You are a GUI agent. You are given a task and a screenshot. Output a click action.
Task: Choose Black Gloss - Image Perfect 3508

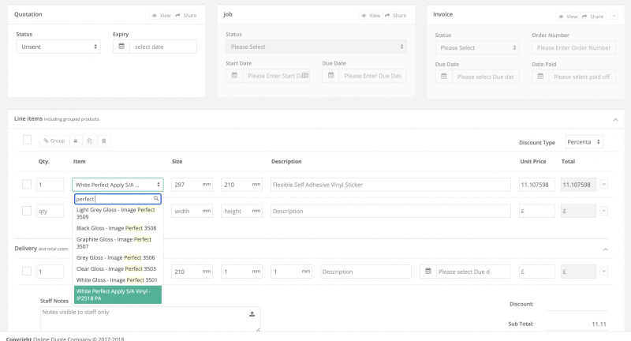tap(118, 228)
